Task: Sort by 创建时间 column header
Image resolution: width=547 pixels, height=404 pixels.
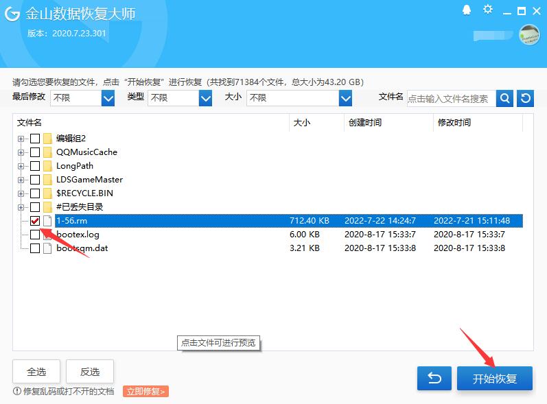Action: point(388,123)
